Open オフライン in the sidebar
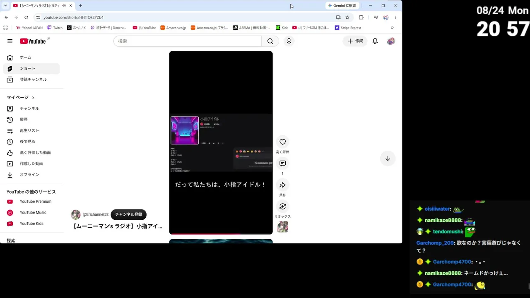This screenshot has height=298, width=530. click(31, 175)
